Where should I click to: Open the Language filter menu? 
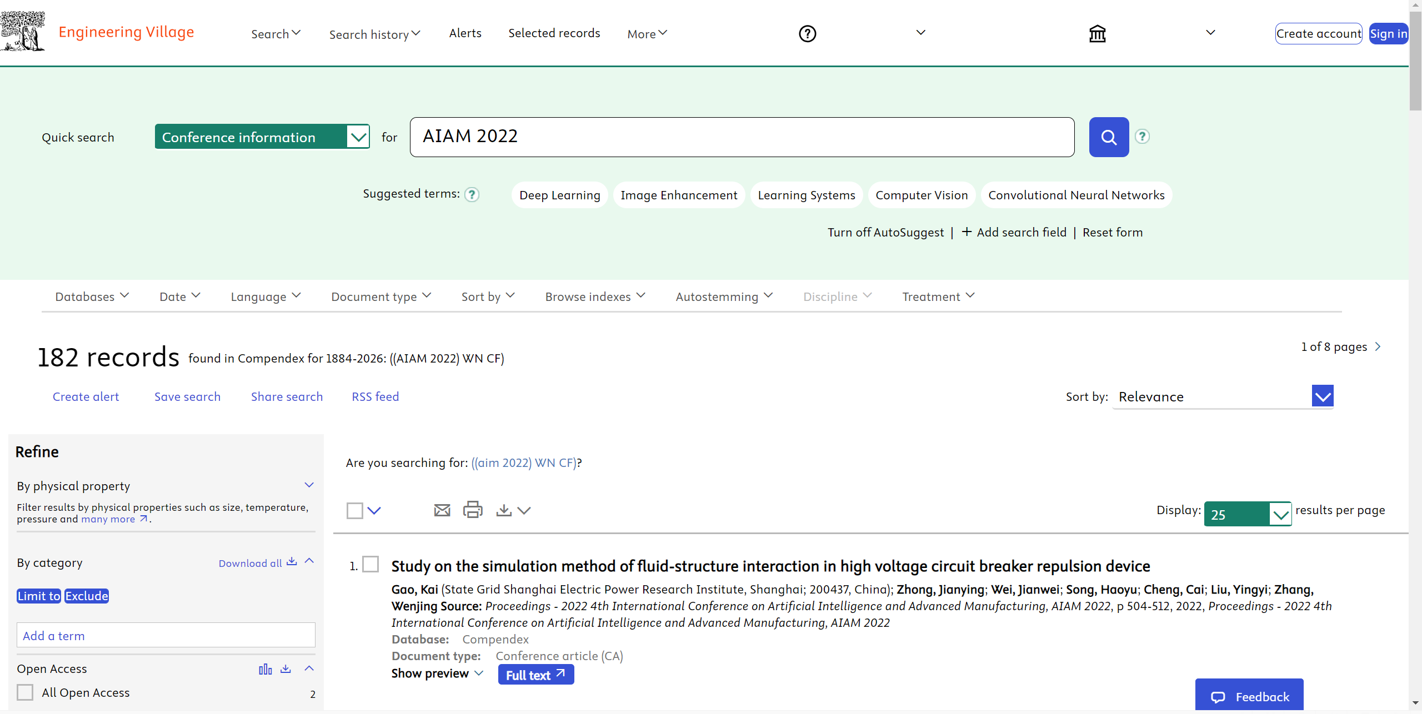coord(266,296)
